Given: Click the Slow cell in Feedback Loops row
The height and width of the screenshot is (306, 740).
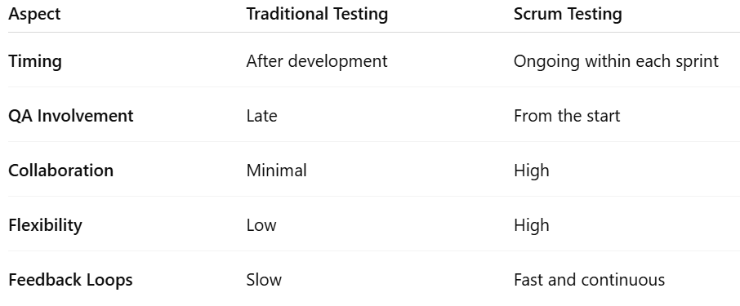Looking at the screenshot, I should pyautogui.click(x=264, y=280).
